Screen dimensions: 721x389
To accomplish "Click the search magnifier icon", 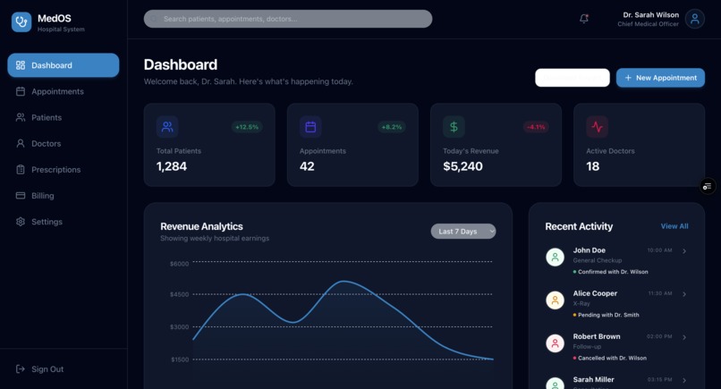I will [x=154, y=19].
